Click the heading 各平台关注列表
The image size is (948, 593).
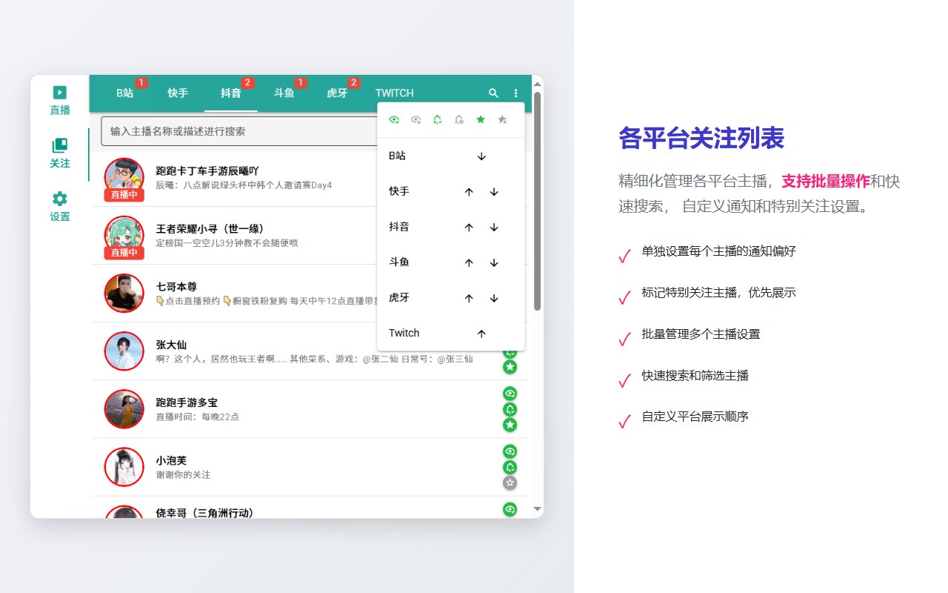(701, 138)
